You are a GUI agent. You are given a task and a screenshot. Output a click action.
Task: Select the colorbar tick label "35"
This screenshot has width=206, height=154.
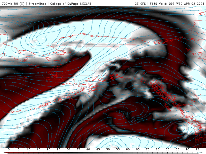click(78, 149)
